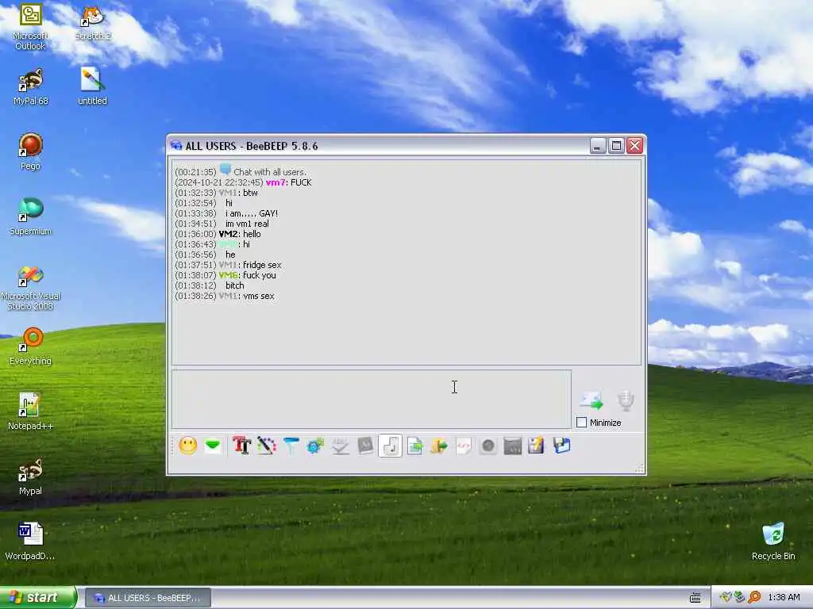Open the Windows Start menu

coord(38,597)
